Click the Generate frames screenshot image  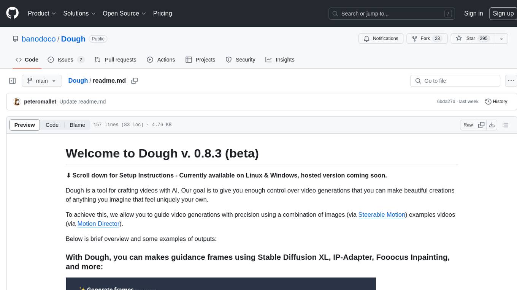click(x=220, y=284)
